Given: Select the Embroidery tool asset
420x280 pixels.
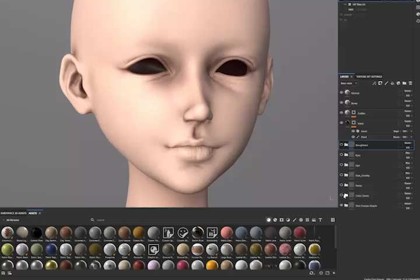Looking at the screenshot, I should tap(212, 233).
